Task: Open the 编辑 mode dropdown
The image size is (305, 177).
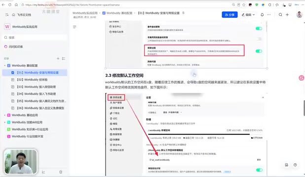Action: pos(248,15)
